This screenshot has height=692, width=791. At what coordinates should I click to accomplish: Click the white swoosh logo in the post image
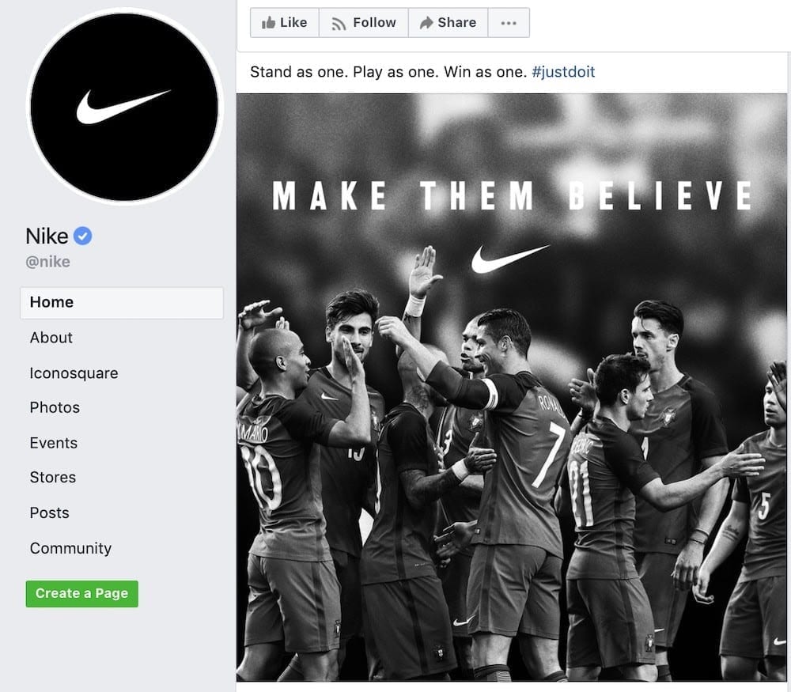pyautogui.click(x=509, y=259)
